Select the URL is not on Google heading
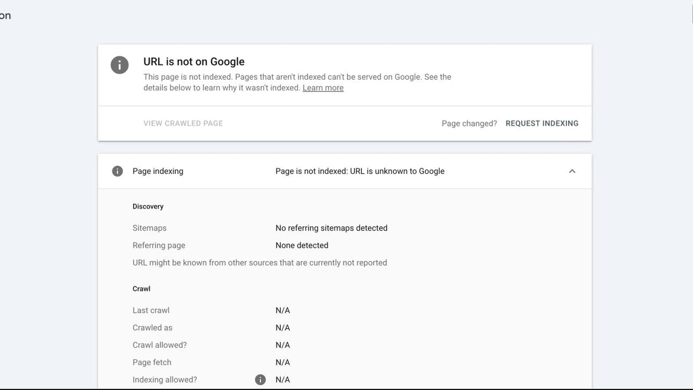 tap(194, 62)
